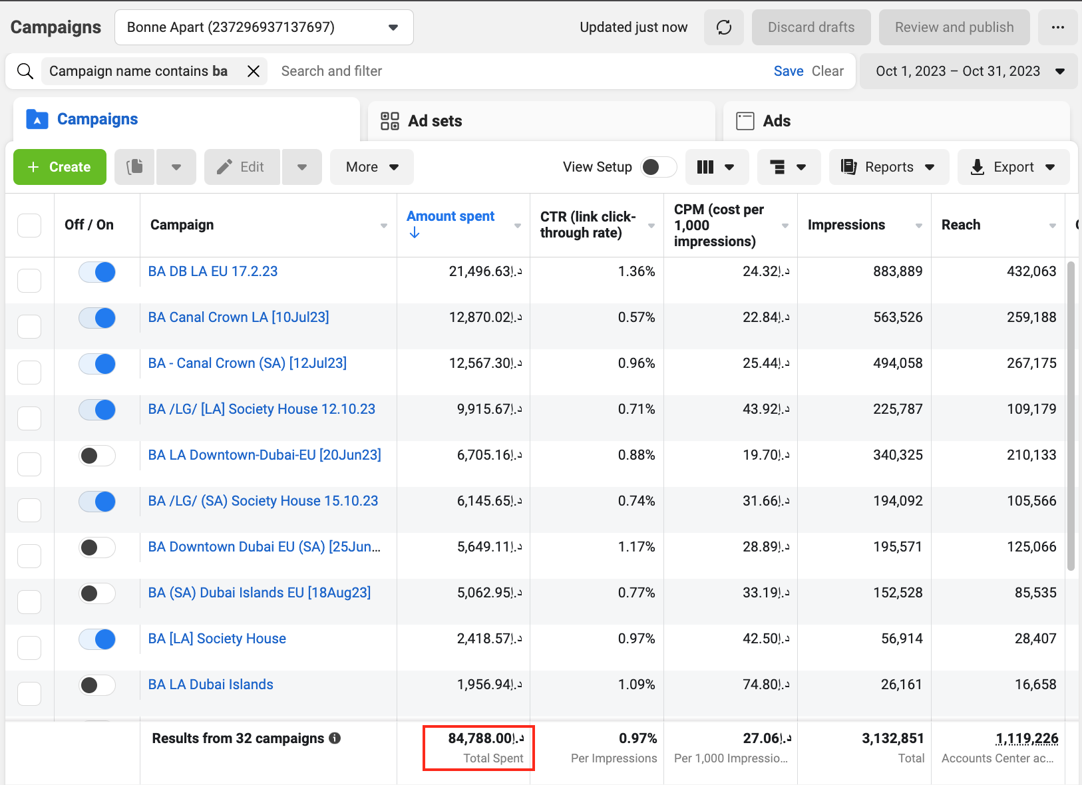The width and height of the screenshot is (1082, 785).
Task: Click the refresh data icon
Action: click(x=723, y=27)
